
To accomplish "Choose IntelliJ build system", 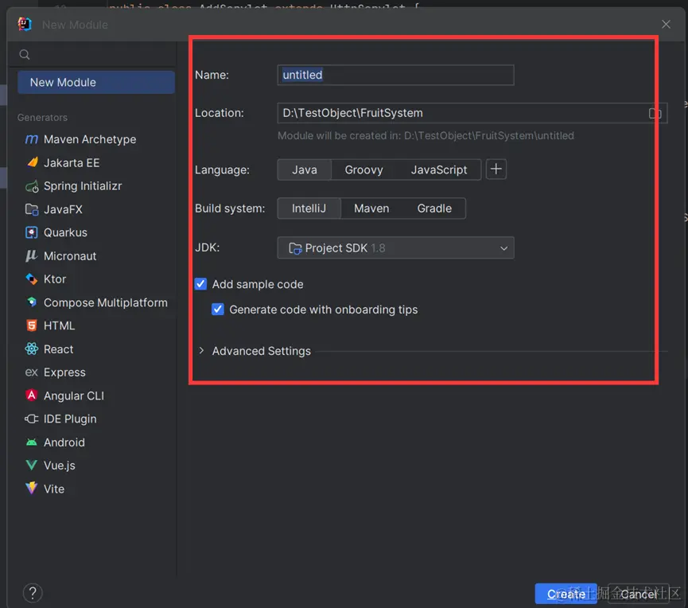I will click(x=309, y=208).
